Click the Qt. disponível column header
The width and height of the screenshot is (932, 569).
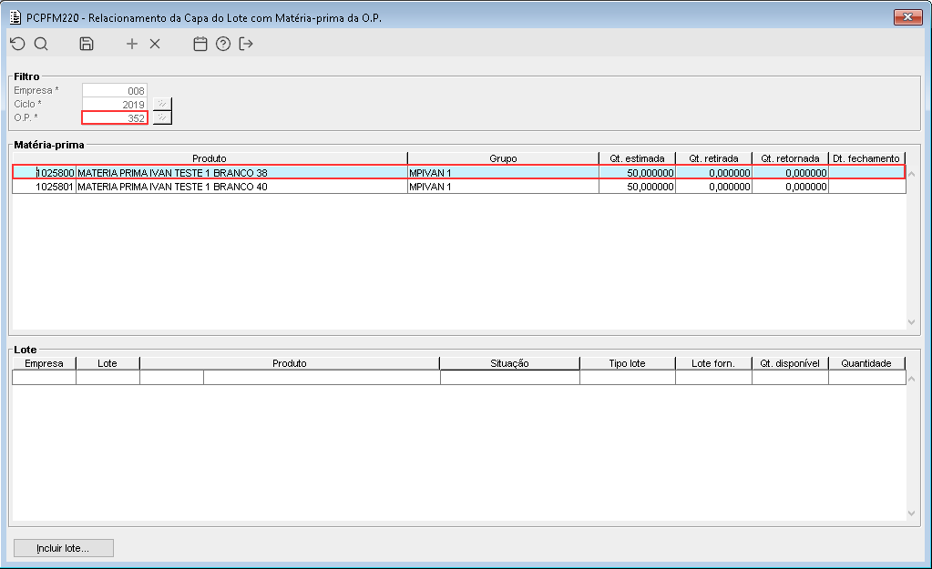[x=790, y=363]
